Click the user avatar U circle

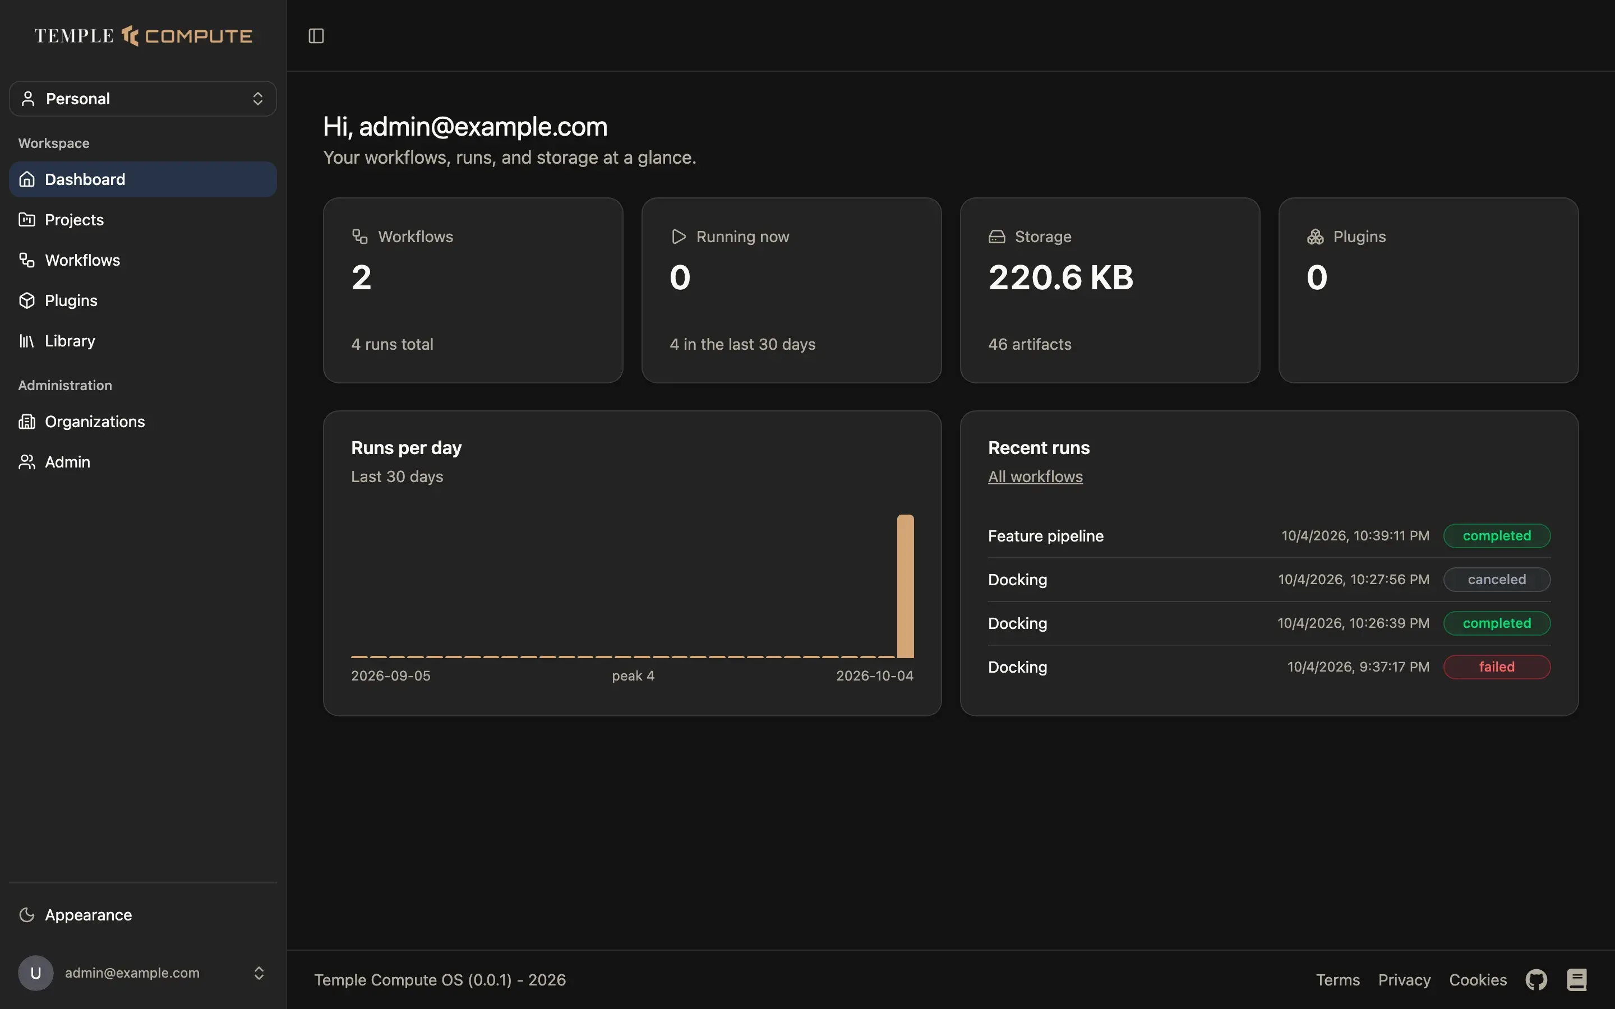pyautogui.click(x=36, y=973)
